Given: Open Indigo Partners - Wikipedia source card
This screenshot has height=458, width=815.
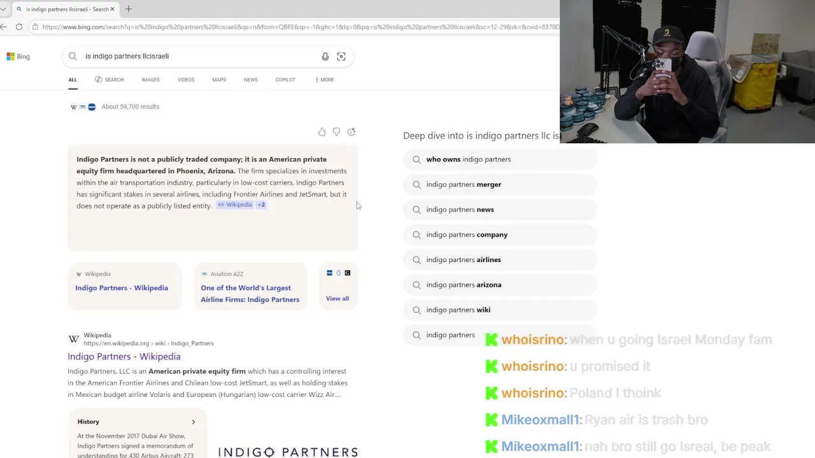Looking at the screenshot, I should (125, 288).
